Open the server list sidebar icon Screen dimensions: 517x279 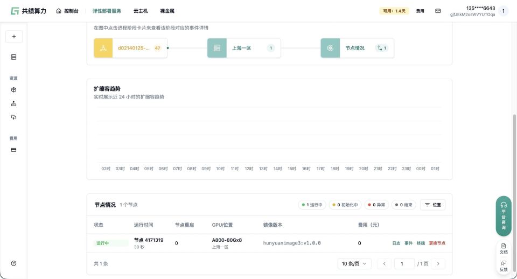point(13,57)
